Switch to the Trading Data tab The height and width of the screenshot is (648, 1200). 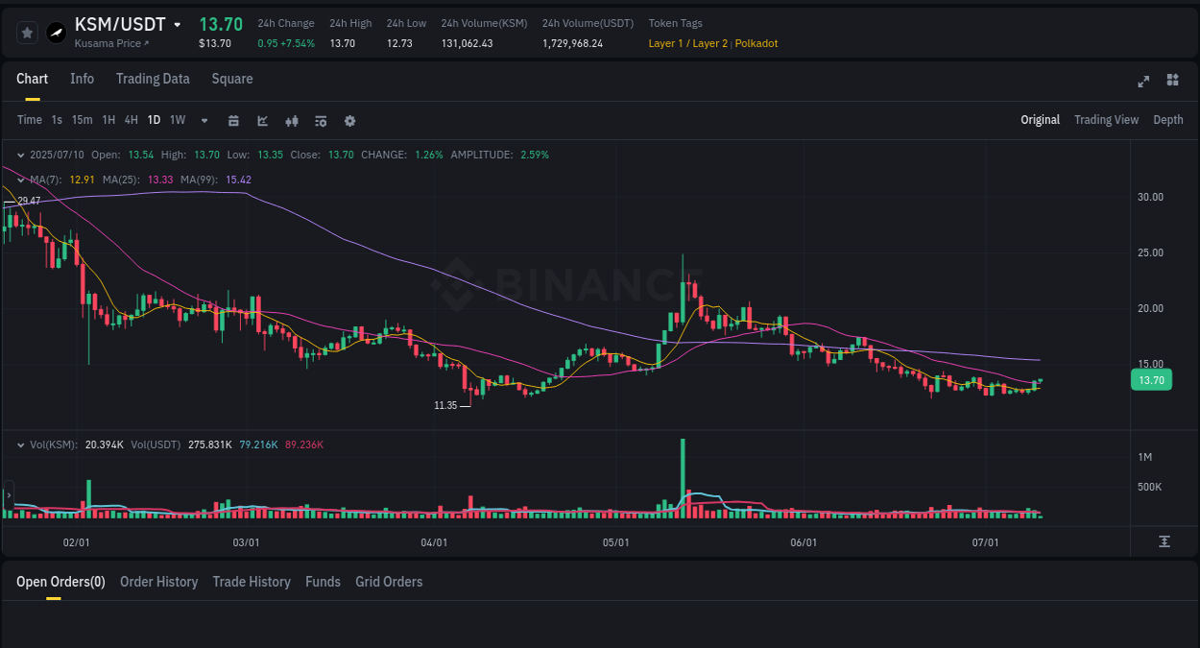153,79
